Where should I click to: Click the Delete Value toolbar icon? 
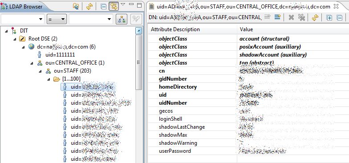click(x=291, y=18)
